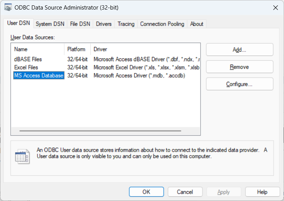Confirm with the OK button

pyautogui.click(x=146, y=192)
